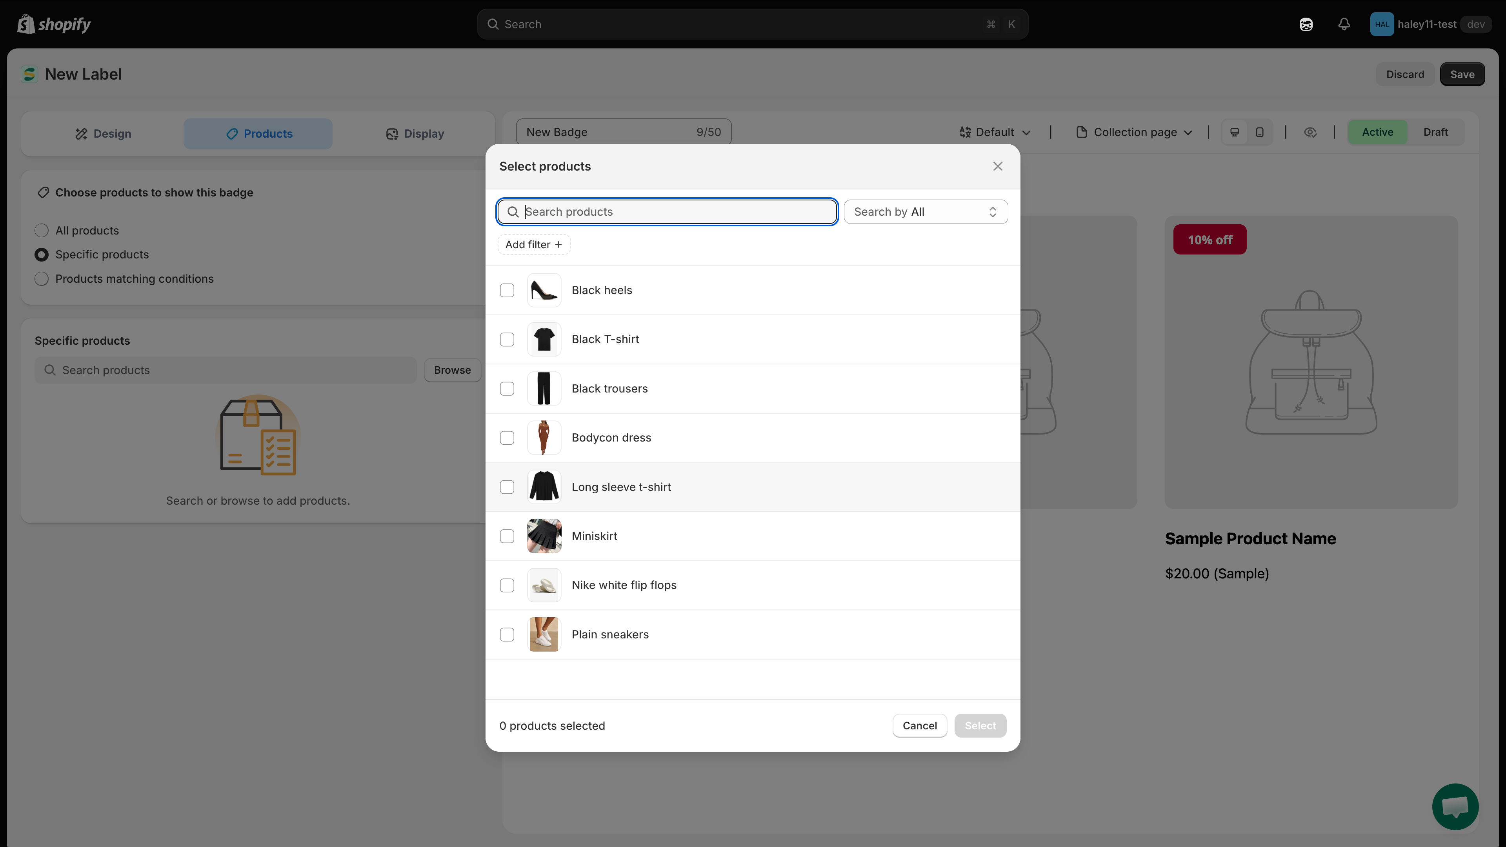Check the Black heels checkbox
Screen dimensions: 1506x847
point(507,291)
